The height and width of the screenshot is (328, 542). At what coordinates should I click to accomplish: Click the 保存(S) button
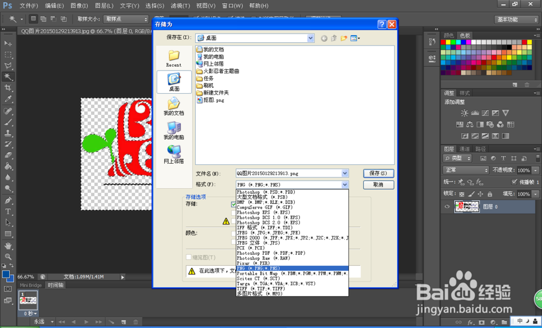point(378,173)
